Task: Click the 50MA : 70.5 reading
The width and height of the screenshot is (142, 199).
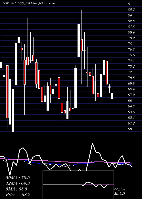Action: [x=18, y=178]
